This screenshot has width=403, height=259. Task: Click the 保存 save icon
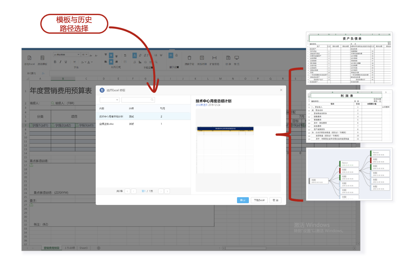228,58
